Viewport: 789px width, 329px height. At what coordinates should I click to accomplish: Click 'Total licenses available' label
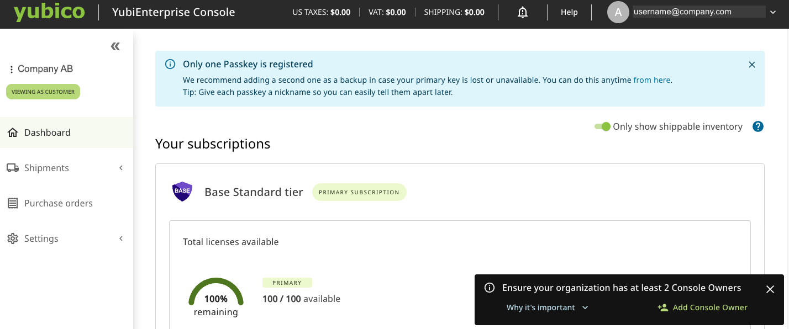click(x=231, y=242)
